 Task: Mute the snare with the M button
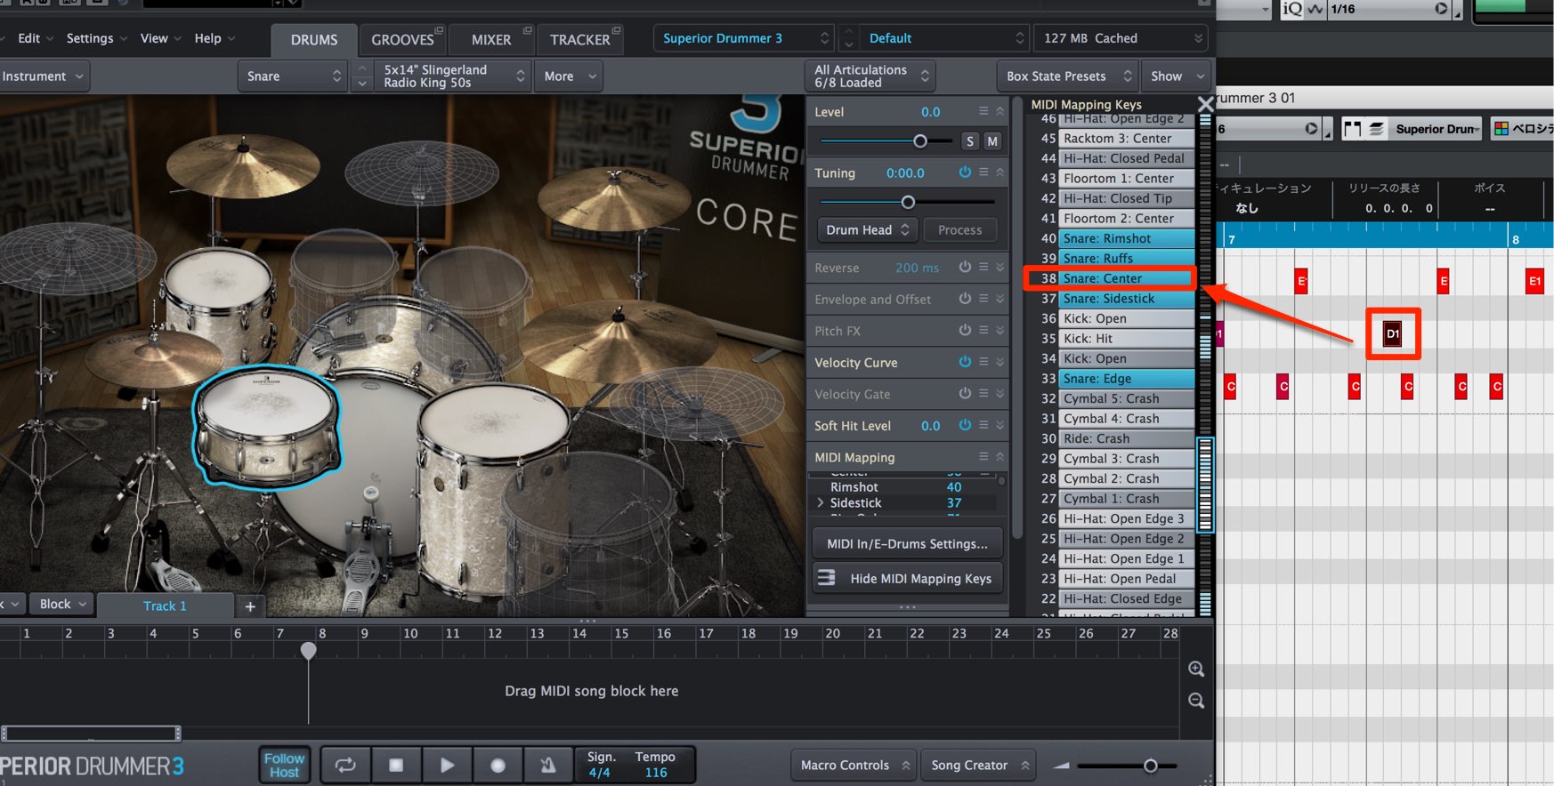coord(992,140)
